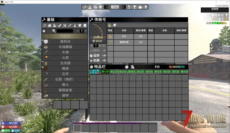The image size is (230, 133).
Task: Select the 传统弓 recipe row
Action: point(65,36)
